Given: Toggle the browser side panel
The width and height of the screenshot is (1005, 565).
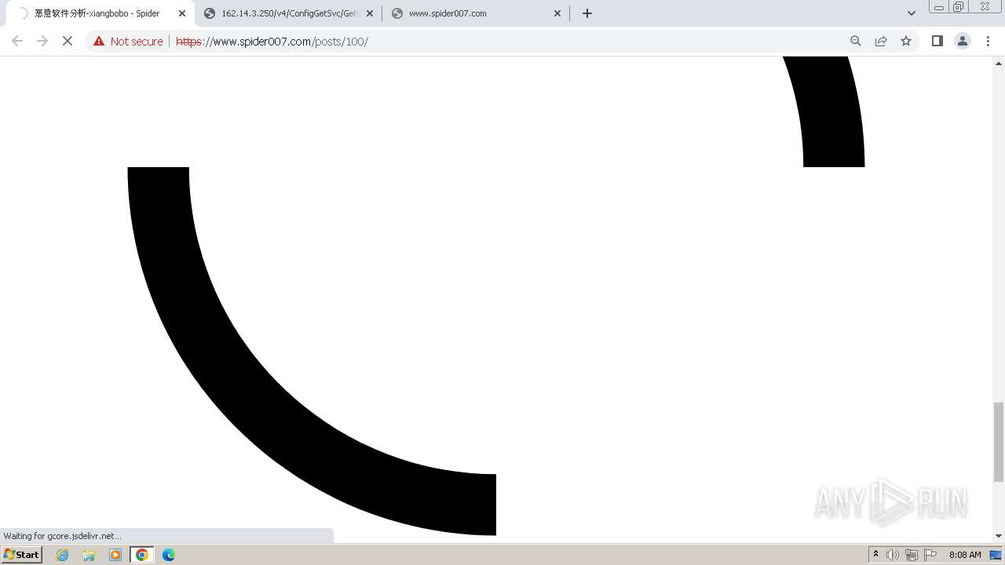Looking at the screenshot, I should tap(937, 41).
